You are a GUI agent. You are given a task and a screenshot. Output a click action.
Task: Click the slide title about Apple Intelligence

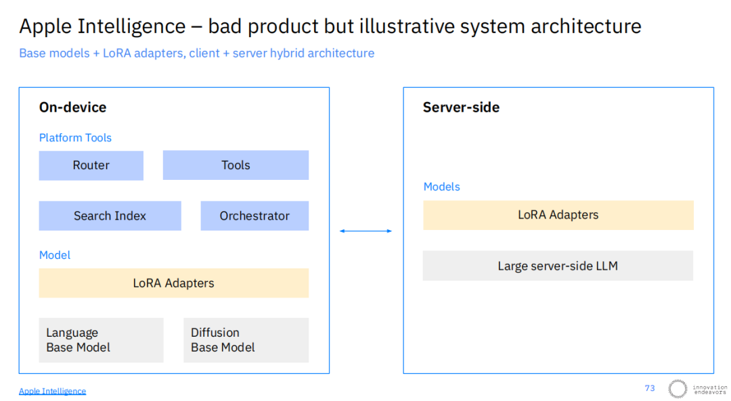(x=330, y=26)
